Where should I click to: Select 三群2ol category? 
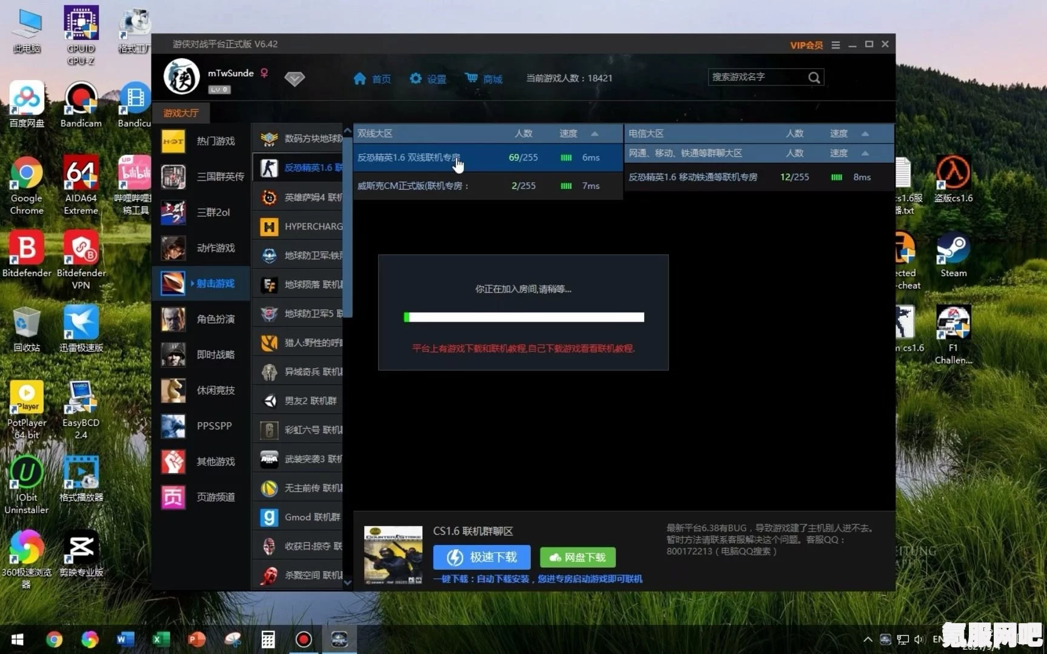(202, 213)
